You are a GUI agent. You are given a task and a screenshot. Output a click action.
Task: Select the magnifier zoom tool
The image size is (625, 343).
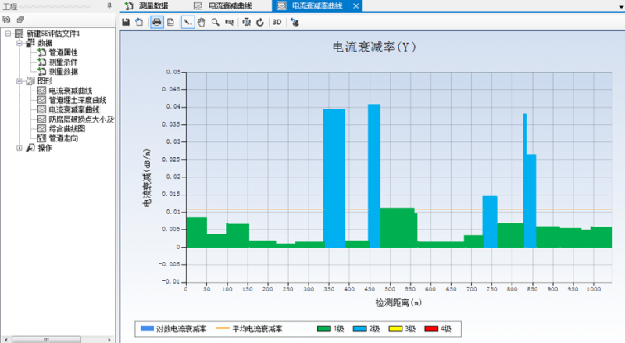pos(216,22)
